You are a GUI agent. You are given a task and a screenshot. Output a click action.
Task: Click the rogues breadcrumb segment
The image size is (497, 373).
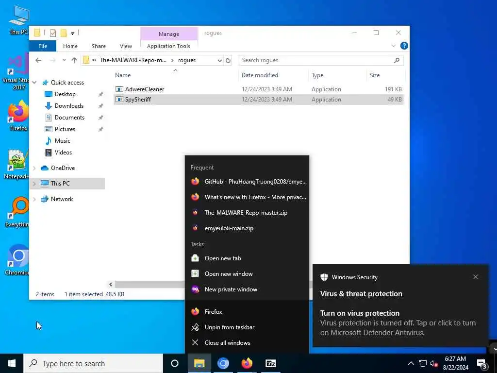click(187, 60)
